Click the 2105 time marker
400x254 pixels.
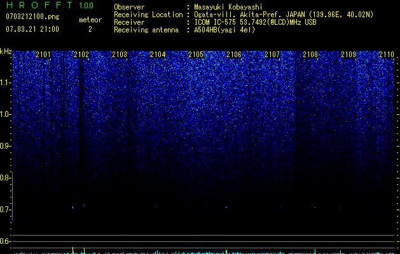tap(196, 55)
